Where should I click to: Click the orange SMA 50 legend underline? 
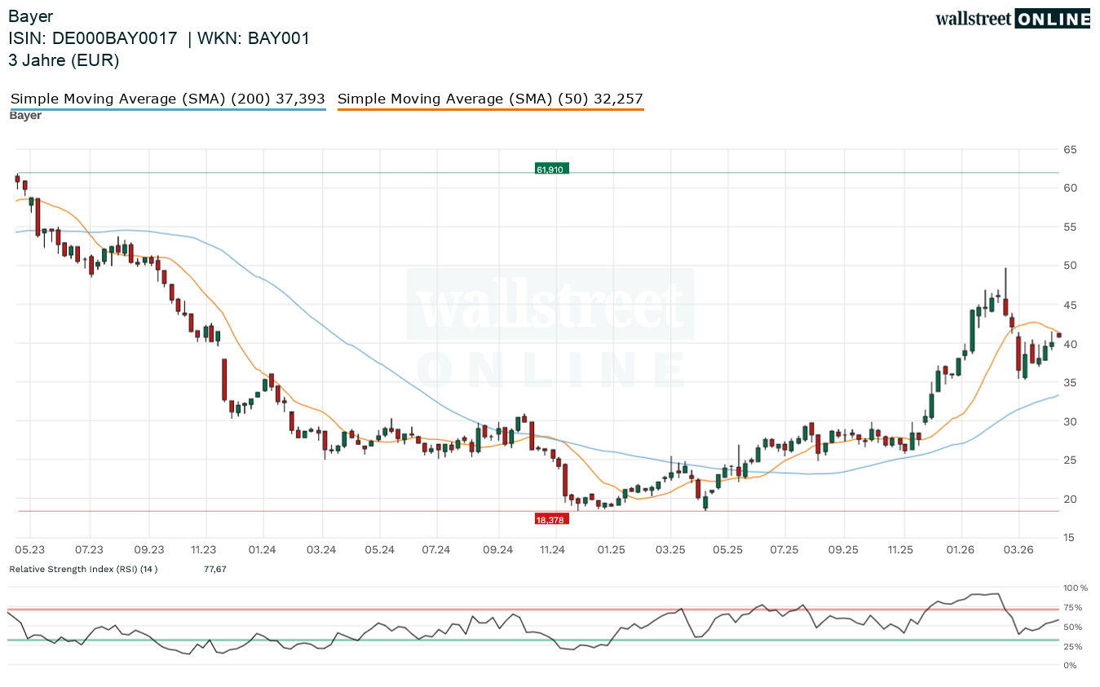click(x=490, y=109)
